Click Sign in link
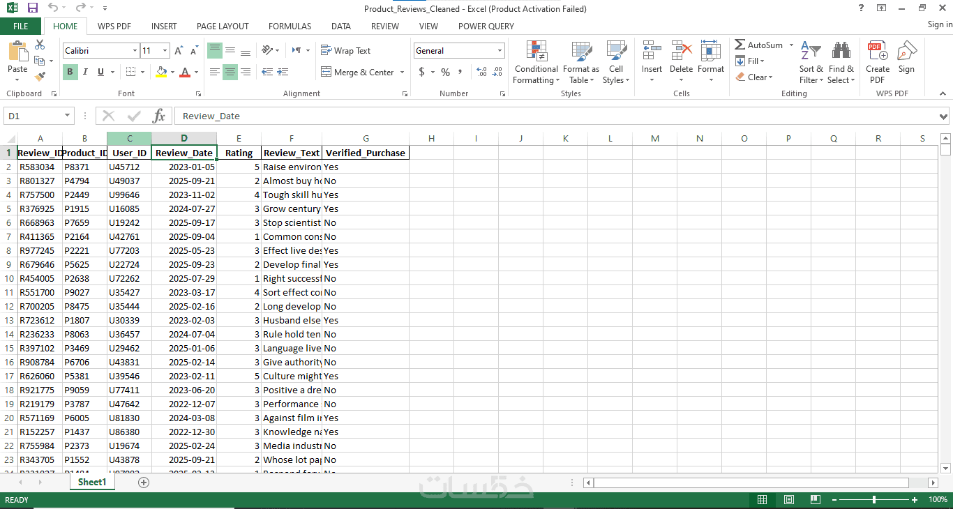The image size is (953, 509). [x=940, y=24]
